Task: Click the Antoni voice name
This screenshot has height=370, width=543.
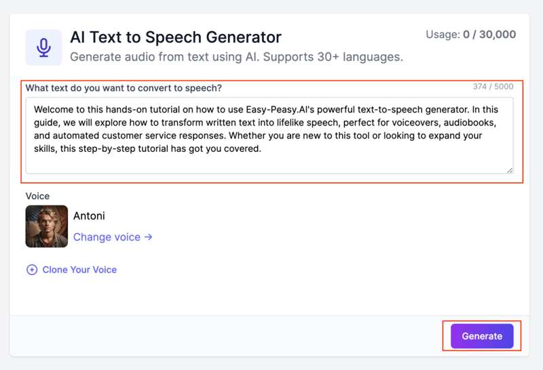Action: click(89, 216)
